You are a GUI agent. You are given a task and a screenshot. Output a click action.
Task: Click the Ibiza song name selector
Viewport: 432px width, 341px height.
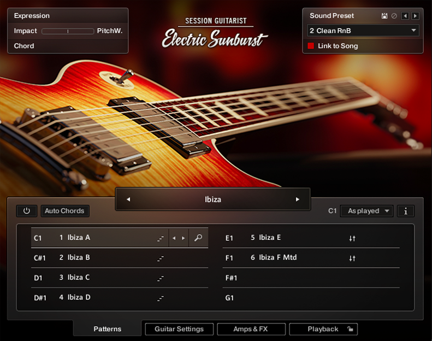click(212, 199)
